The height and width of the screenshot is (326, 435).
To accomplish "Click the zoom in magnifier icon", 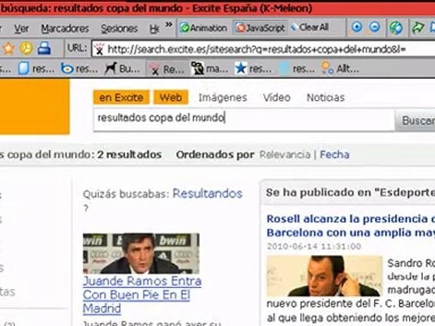I will click(x=357, y=27).
